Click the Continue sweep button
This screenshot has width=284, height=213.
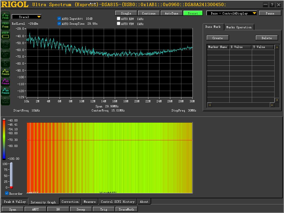(x=149, y=13)
